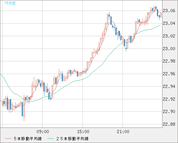The image size is (178, 143).
Task: Click the 23.04 price axis label
Action: 169,23
